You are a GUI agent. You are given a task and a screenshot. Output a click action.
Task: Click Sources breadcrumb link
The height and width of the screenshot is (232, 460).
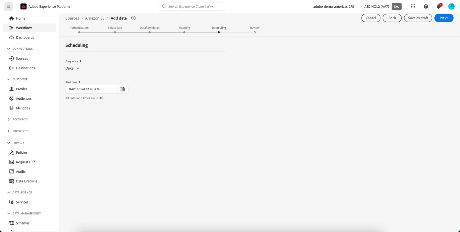coord(72,18)
